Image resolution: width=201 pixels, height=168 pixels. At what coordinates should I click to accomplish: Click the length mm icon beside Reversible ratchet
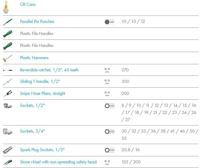107,70
